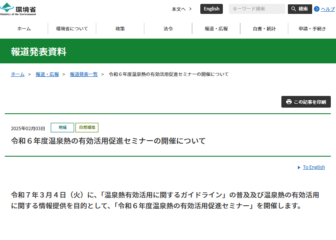Focus the キーワード検索 input field
336x240 pixels.
click(x=257, y=9)
